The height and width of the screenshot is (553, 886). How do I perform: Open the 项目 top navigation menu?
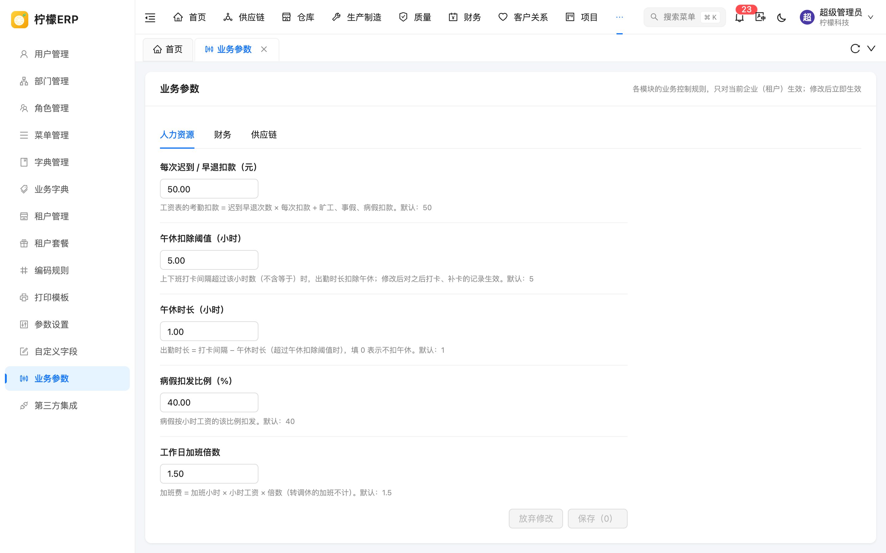coord(581,17)
